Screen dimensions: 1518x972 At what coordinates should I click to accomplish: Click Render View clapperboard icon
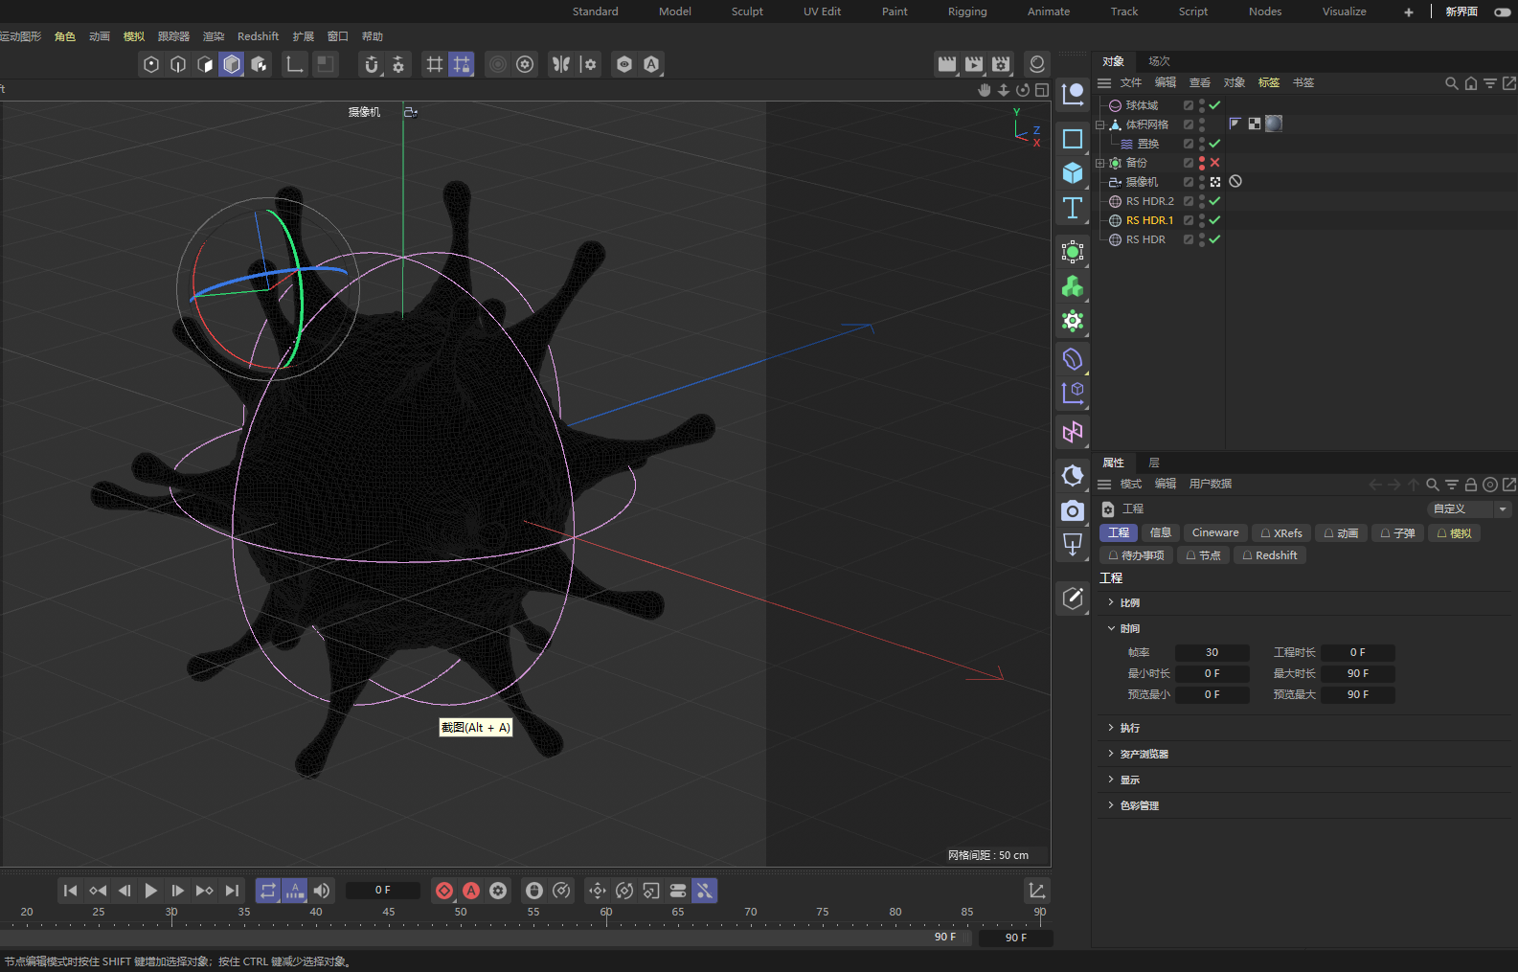pos(947,64)
